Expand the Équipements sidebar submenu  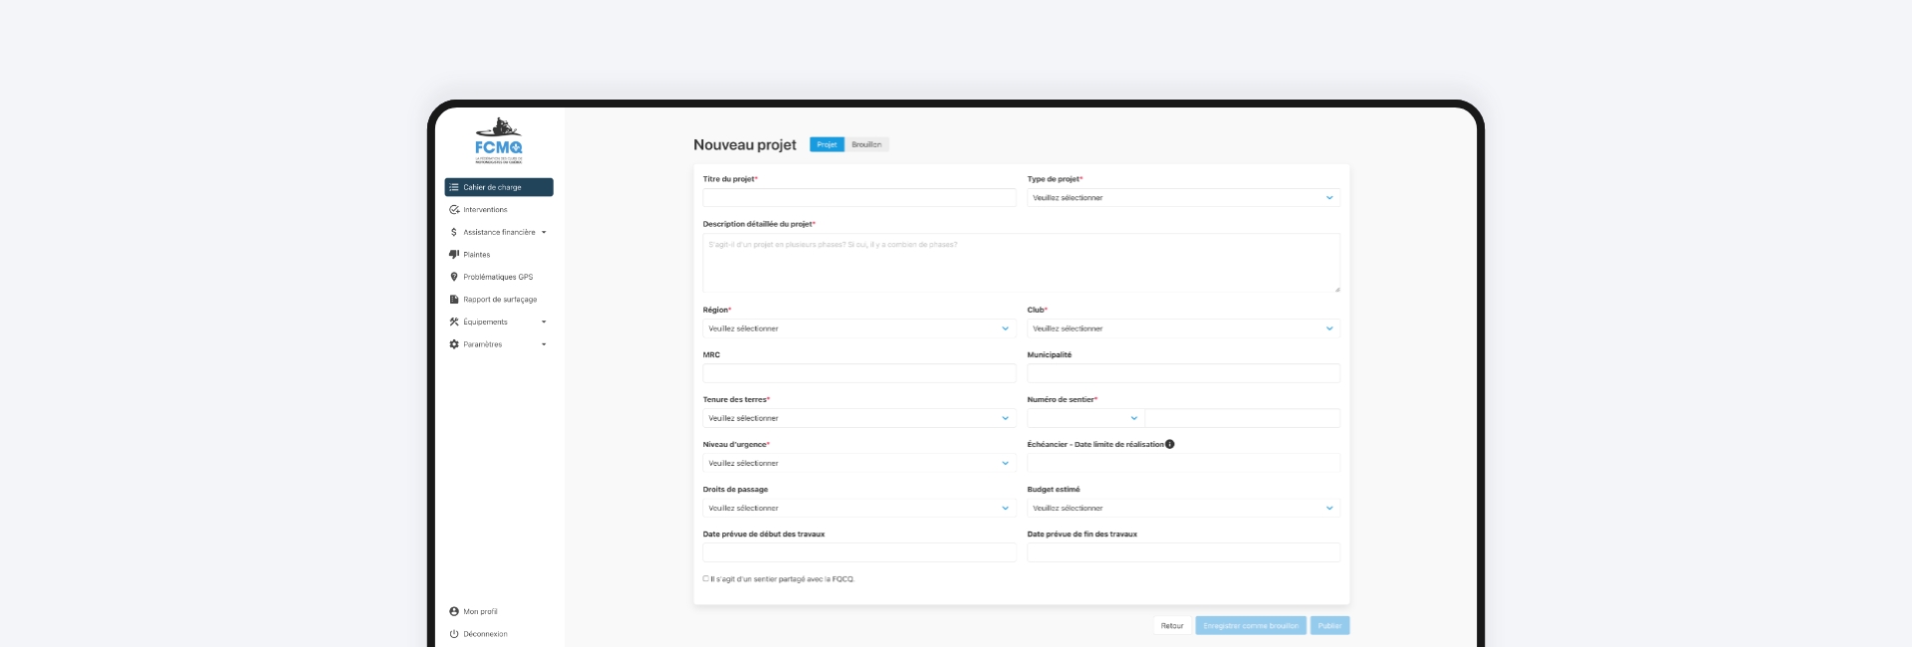544,323
